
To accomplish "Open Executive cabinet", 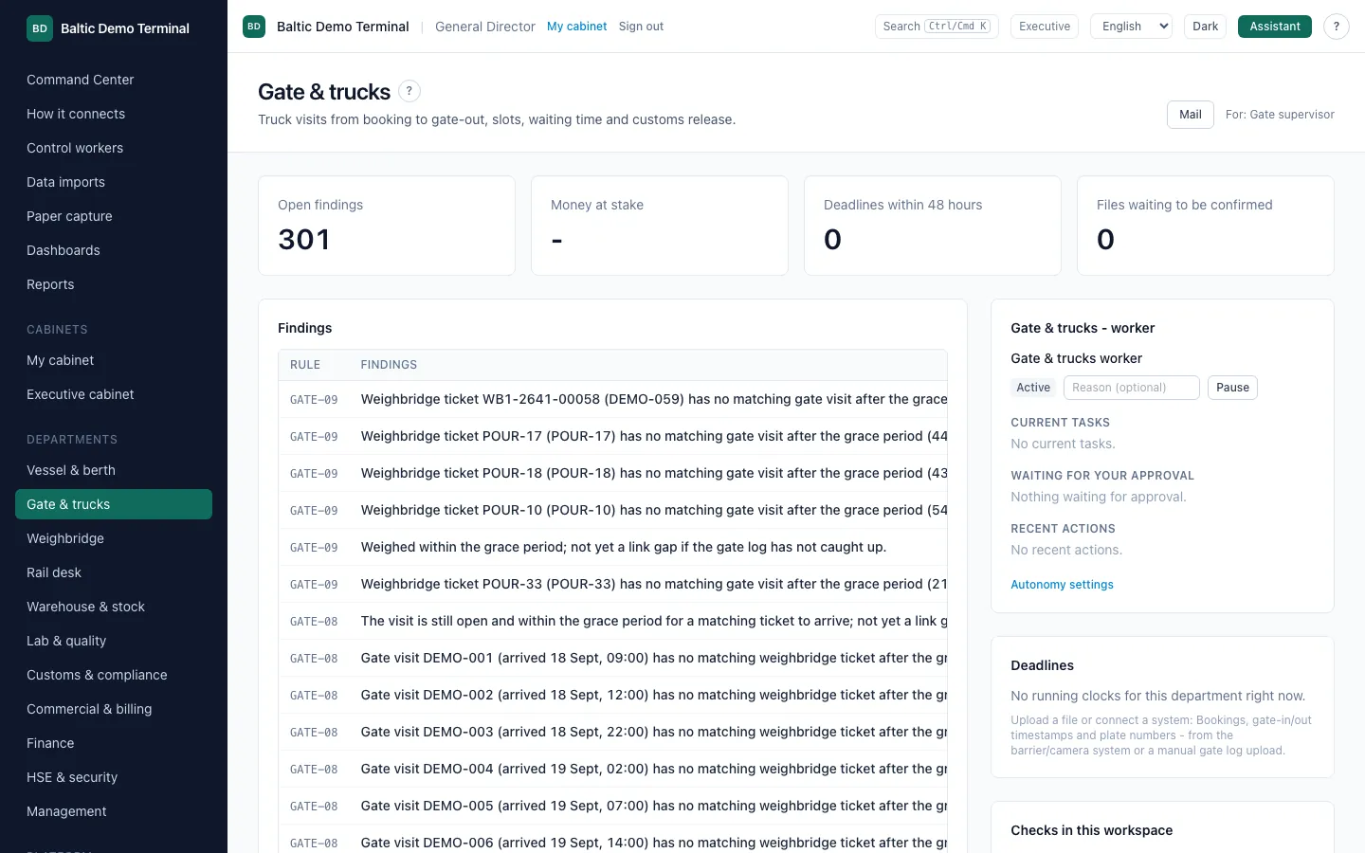I will pyautogui.click(x=114, y=394).
